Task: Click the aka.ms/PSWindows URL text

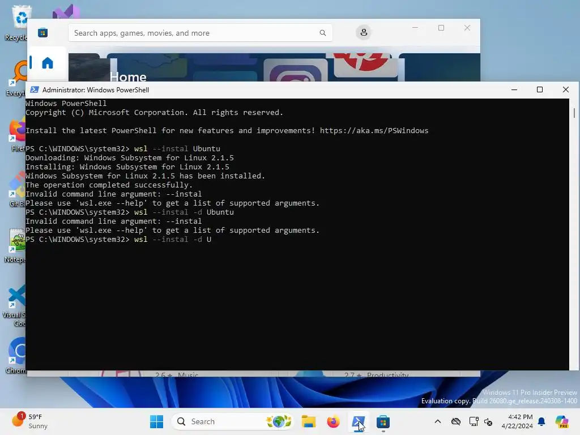Action: pos(374,131)
